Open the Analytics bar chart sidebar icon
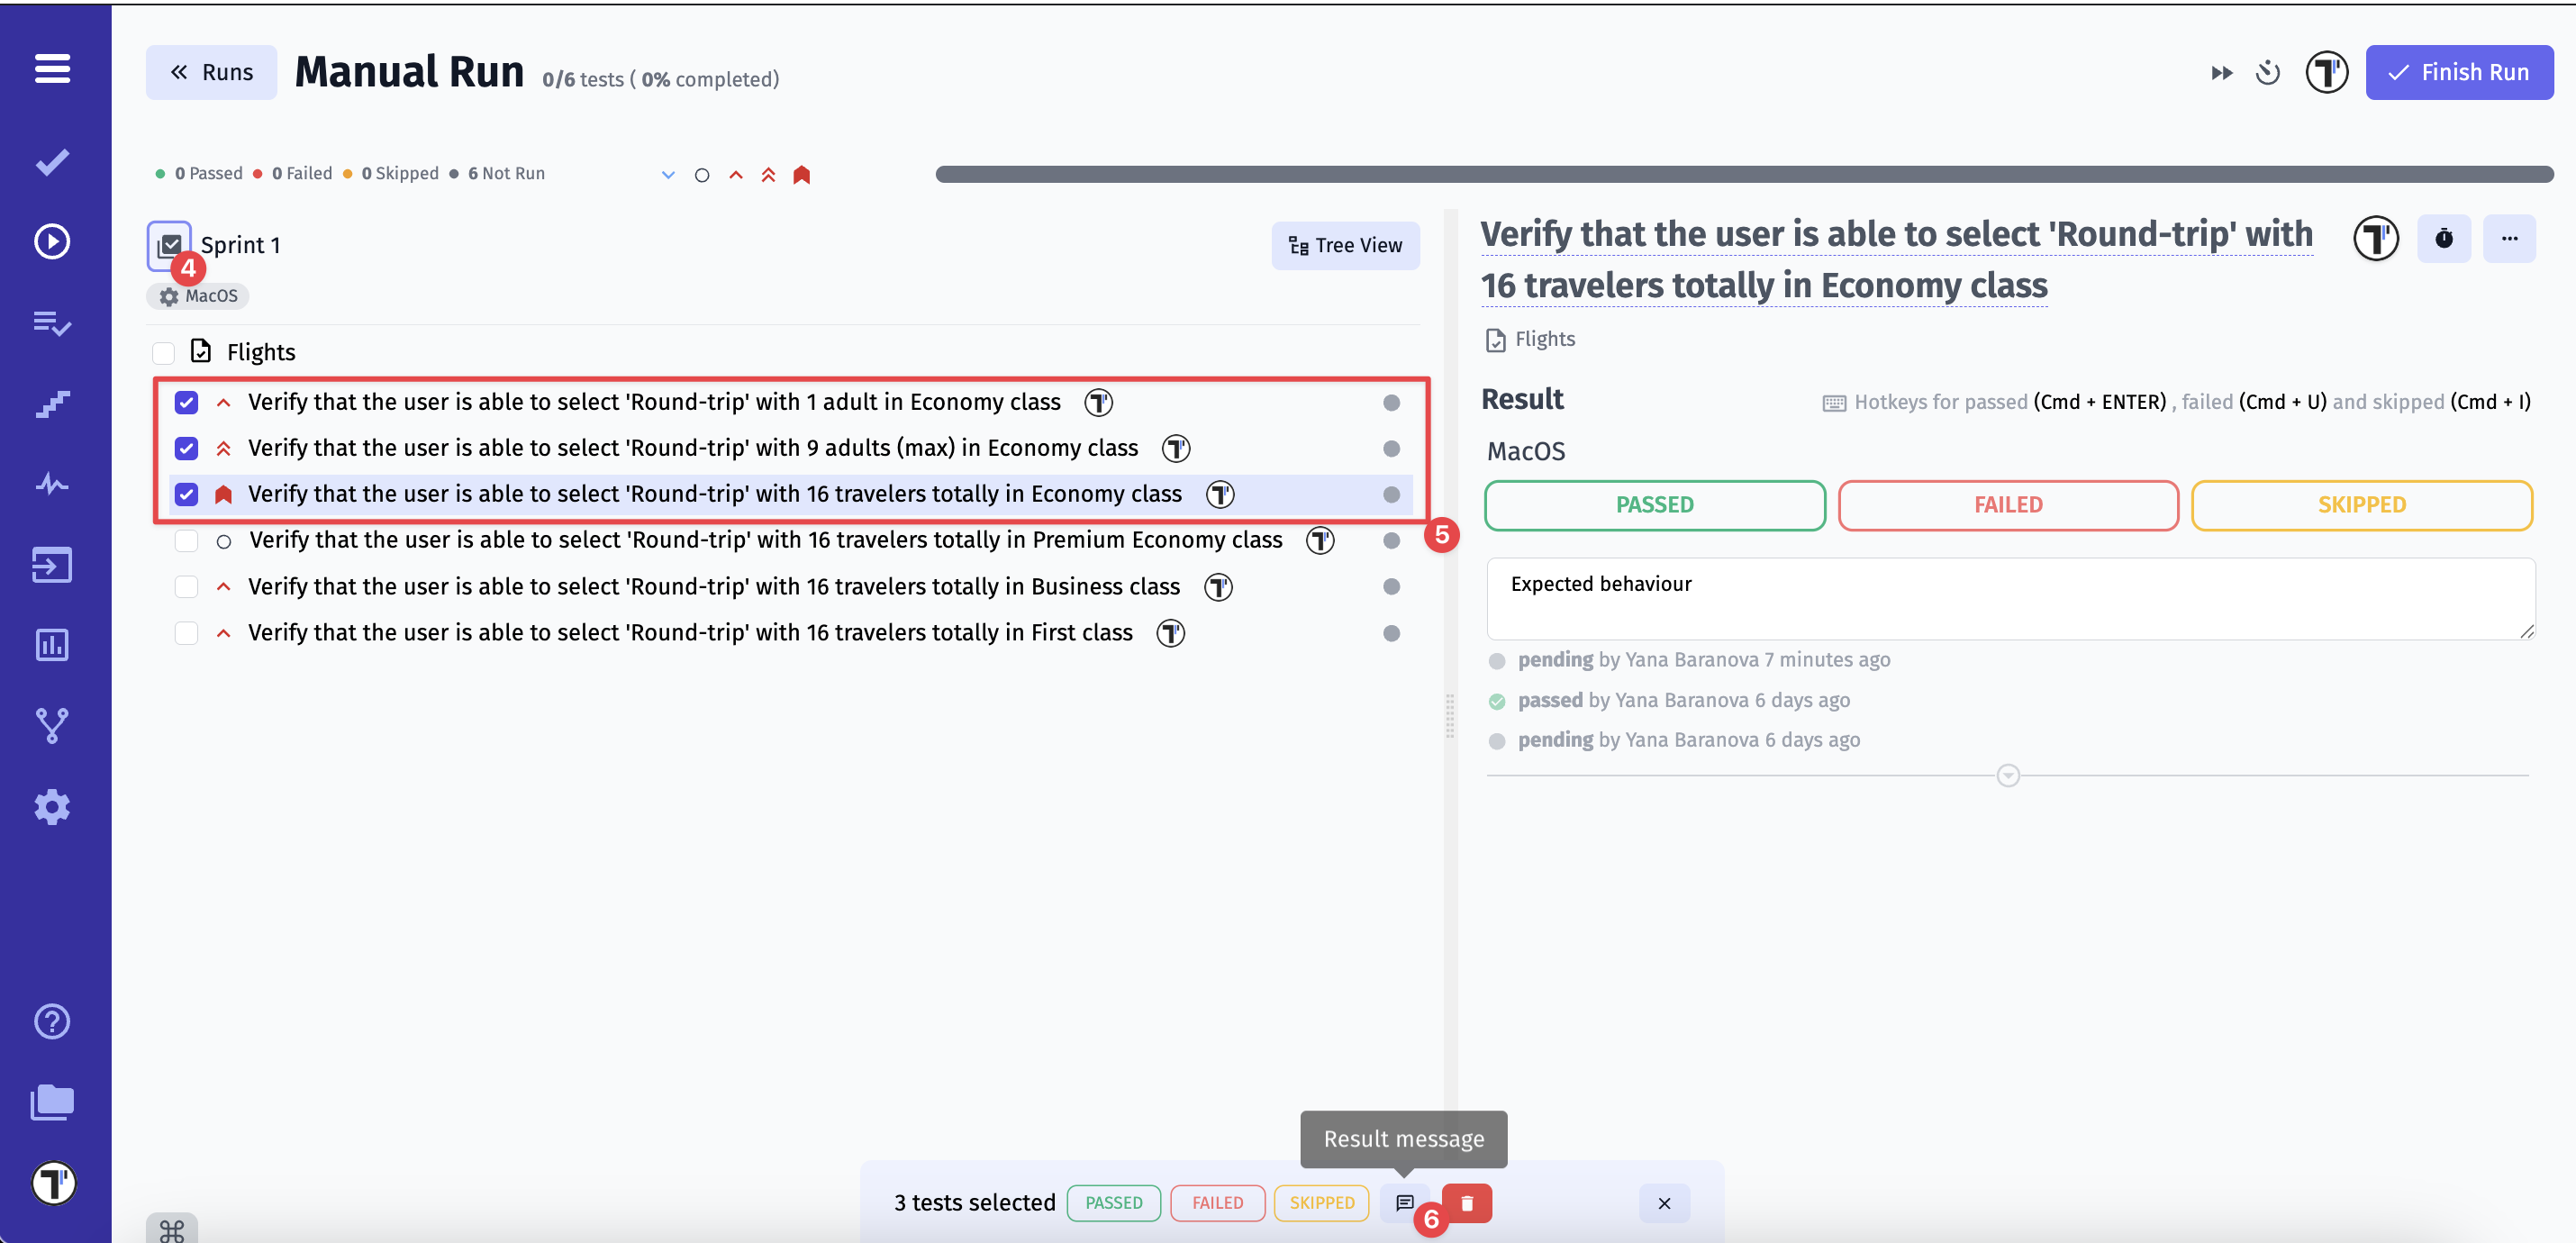 click(x=52, y=645)
